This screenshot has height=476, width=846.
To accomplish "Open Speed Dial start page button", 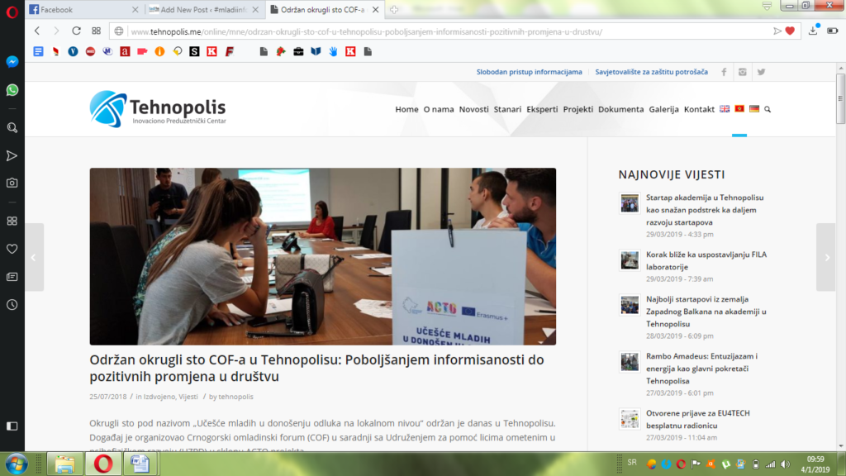I will click(x=96, y=31).
